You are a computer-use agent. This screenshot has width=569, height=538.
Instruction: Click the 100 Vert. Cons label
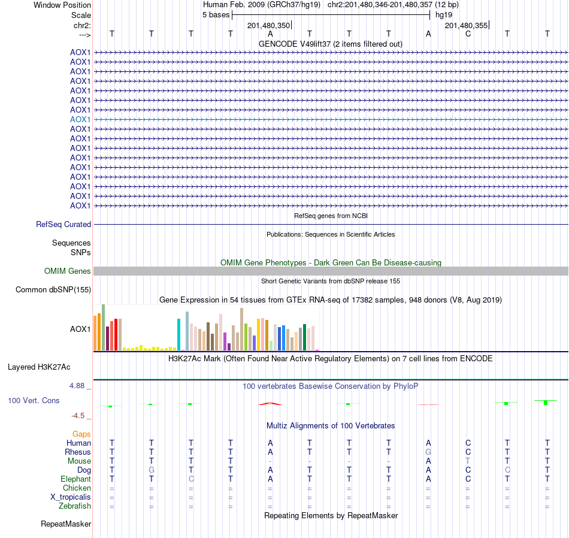pos(34,400)
